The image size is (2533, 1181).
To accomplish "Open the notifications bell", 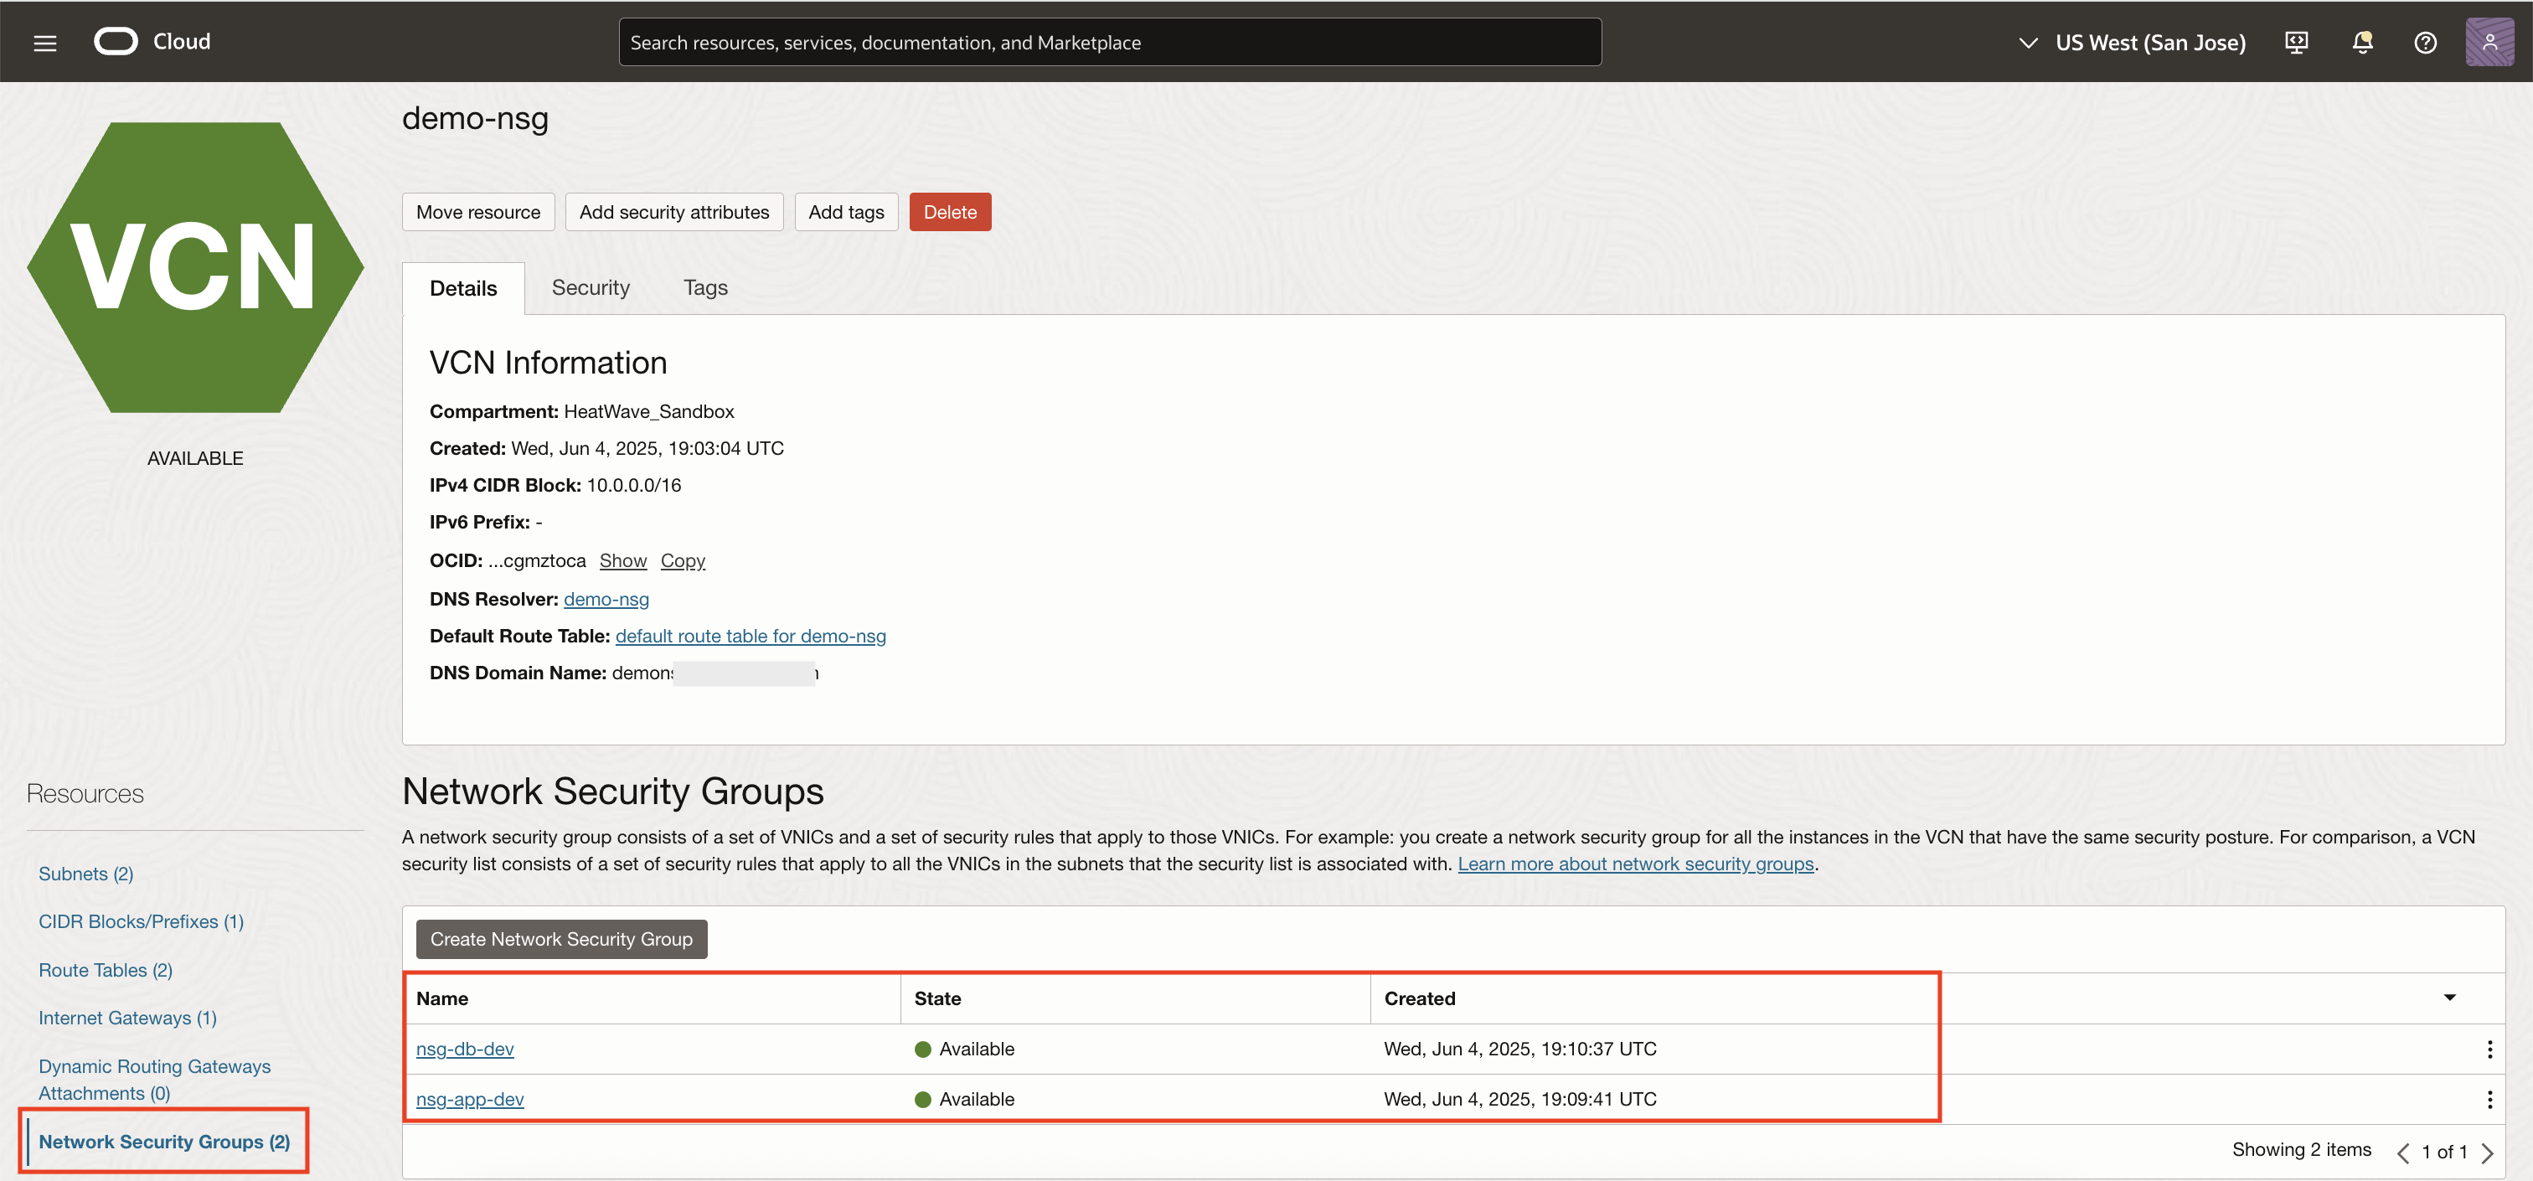I will coord(2362,41).
